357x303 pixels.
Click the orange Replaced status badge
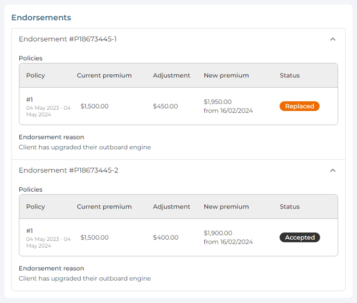coord(299,106)
